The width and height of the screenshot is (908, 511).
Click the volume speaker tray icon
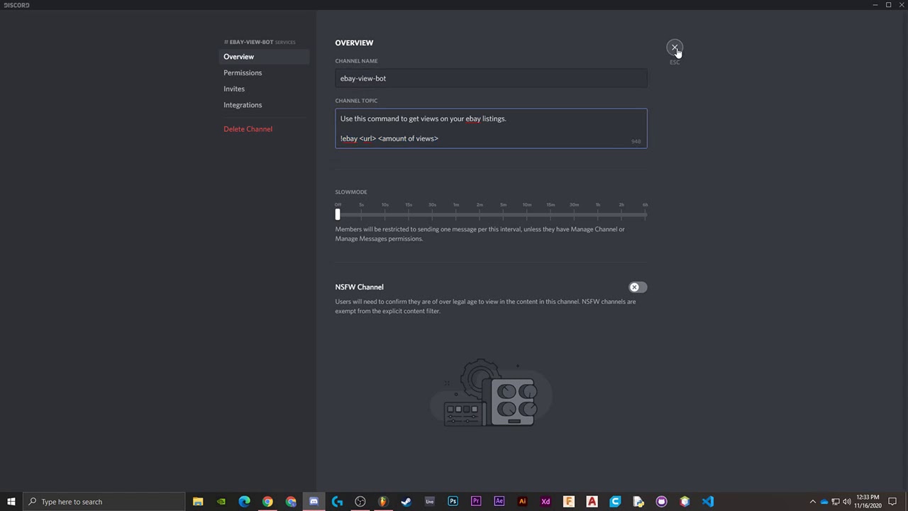[x=847, y=502]
